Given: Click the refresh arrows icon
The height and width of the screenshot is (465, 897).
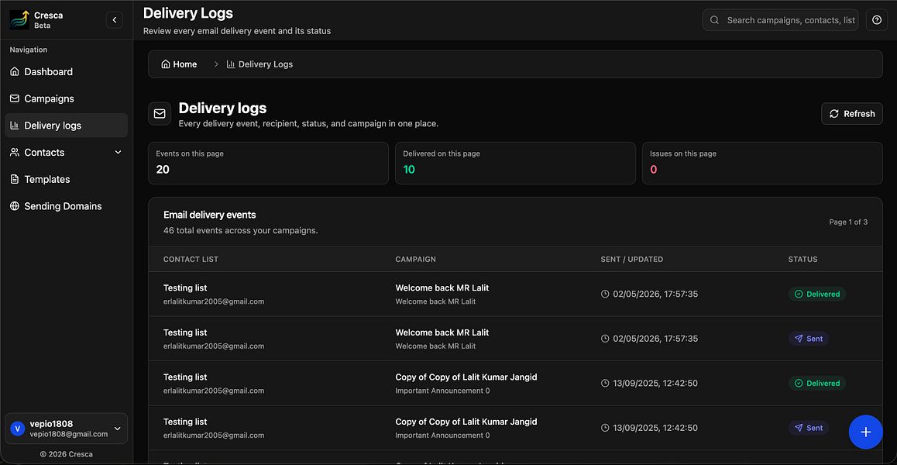Looking at the screenshot, I should point(834,113).
